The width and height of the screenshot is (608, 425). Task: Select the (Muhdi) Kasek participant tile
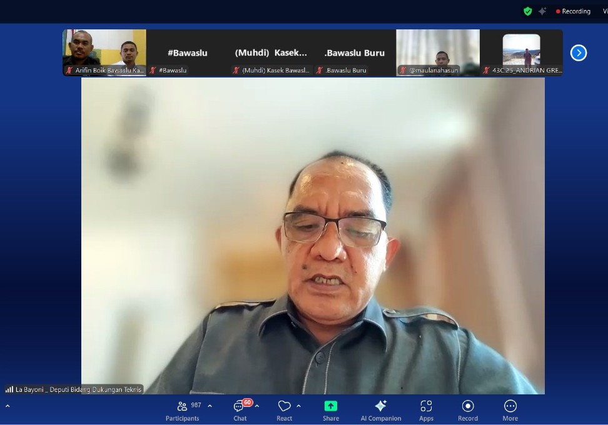[x=271, y=52]
